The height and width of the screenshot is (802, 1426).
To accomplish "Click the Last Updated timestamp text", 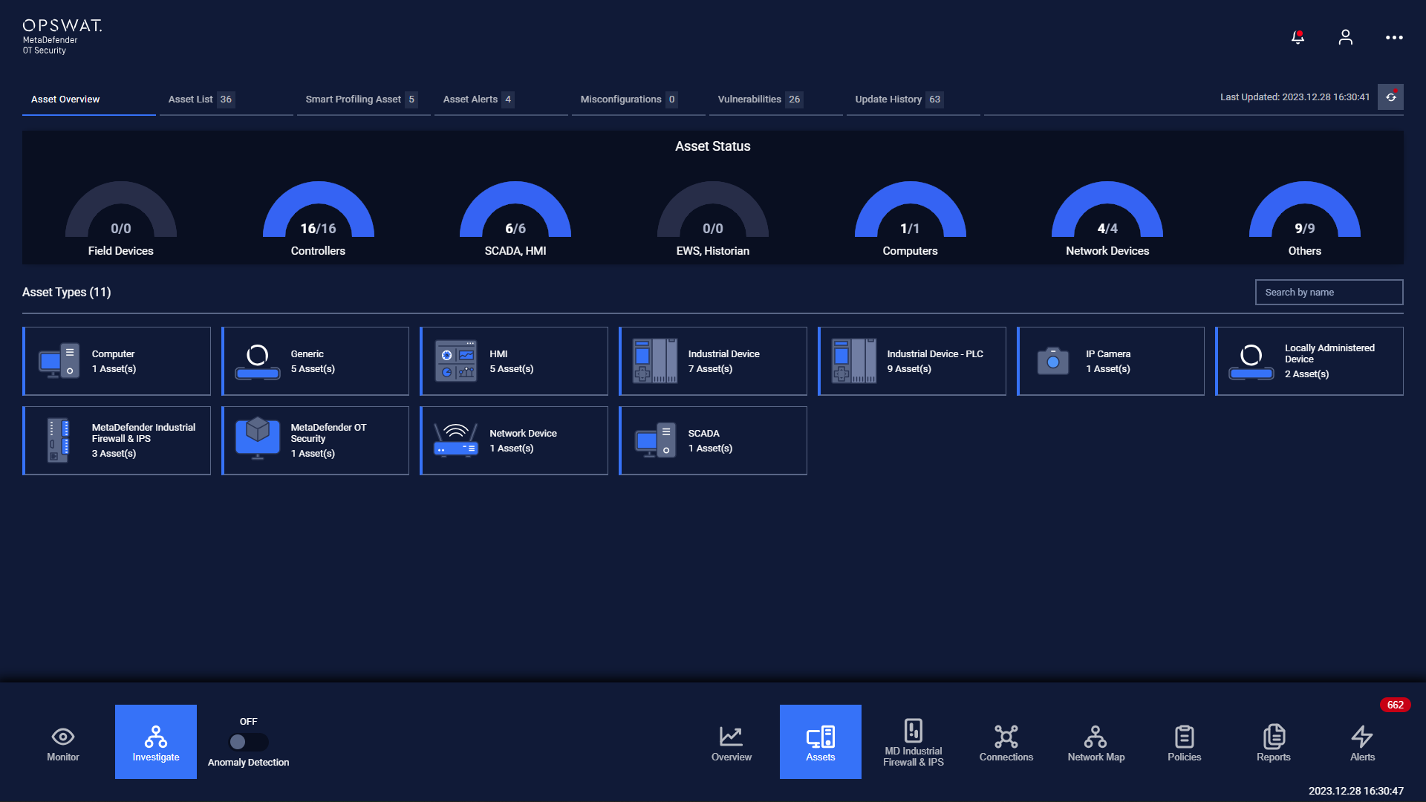I will [x=1295, y=97].
